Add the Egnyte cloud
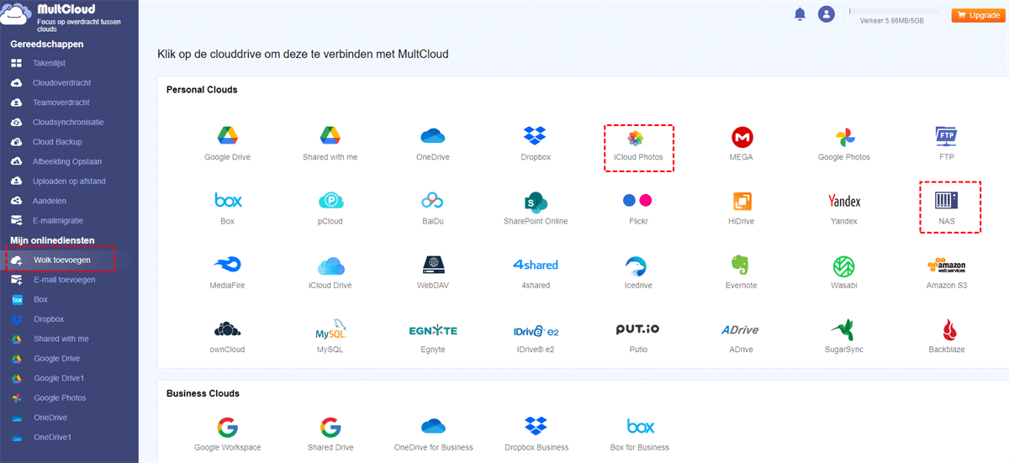The image size is (1009, 463). point(433,329)
